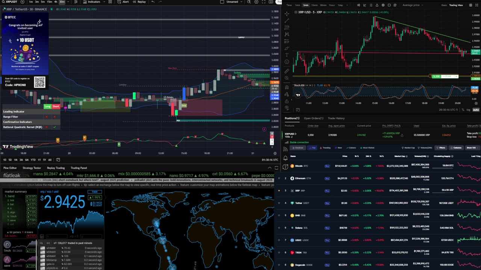The width and height of the screenshot is (481, 270).
Task: Share the XRPUSD position PnL
Action: (x=402, y=135)
